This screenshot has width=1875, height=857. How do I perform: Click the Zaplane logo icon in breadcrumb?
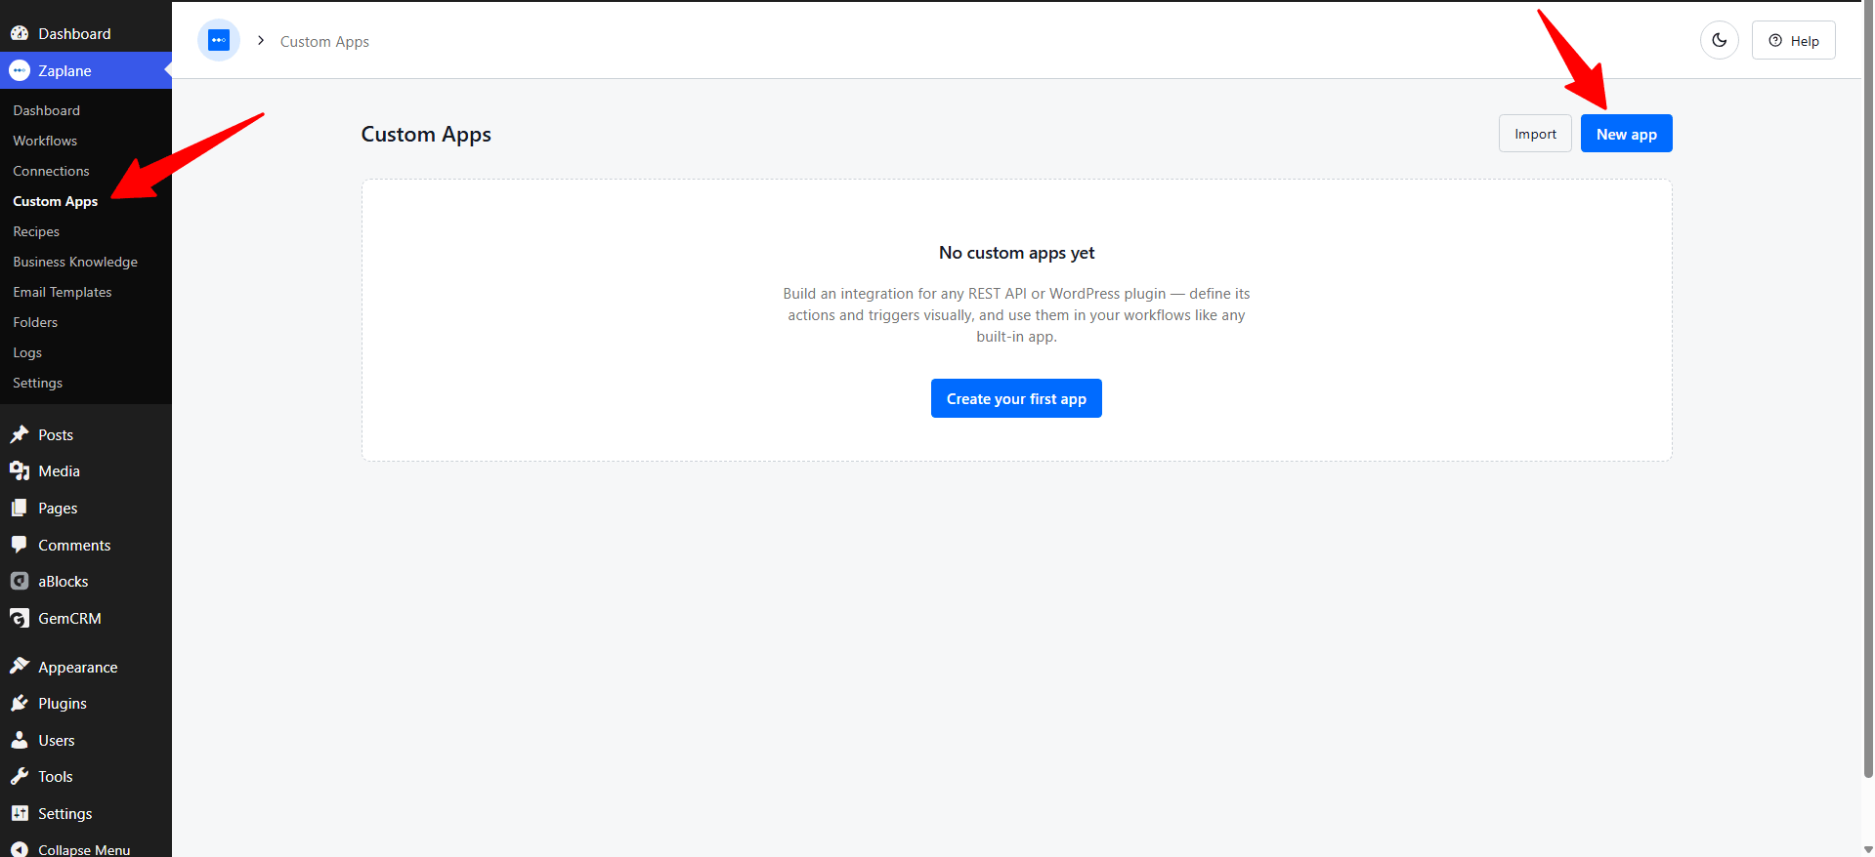219,41
